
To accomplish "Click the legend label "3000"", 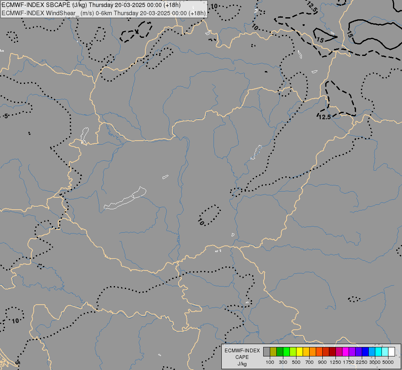I will [375, 362].
